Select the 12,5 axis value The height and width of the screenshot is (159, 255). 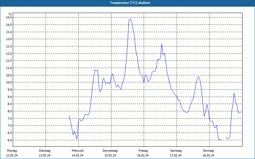pyautogui.click(x=9, y=46)
